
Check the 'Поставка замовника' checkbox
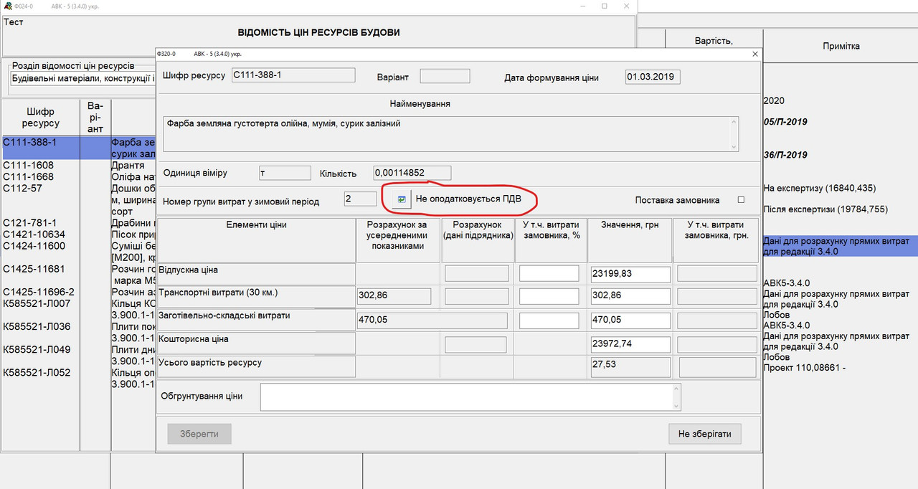[742, 200]
